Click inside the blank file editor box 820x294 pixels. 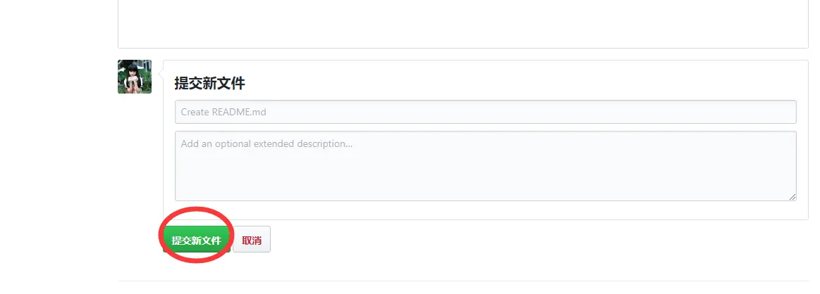coord(463,23)
